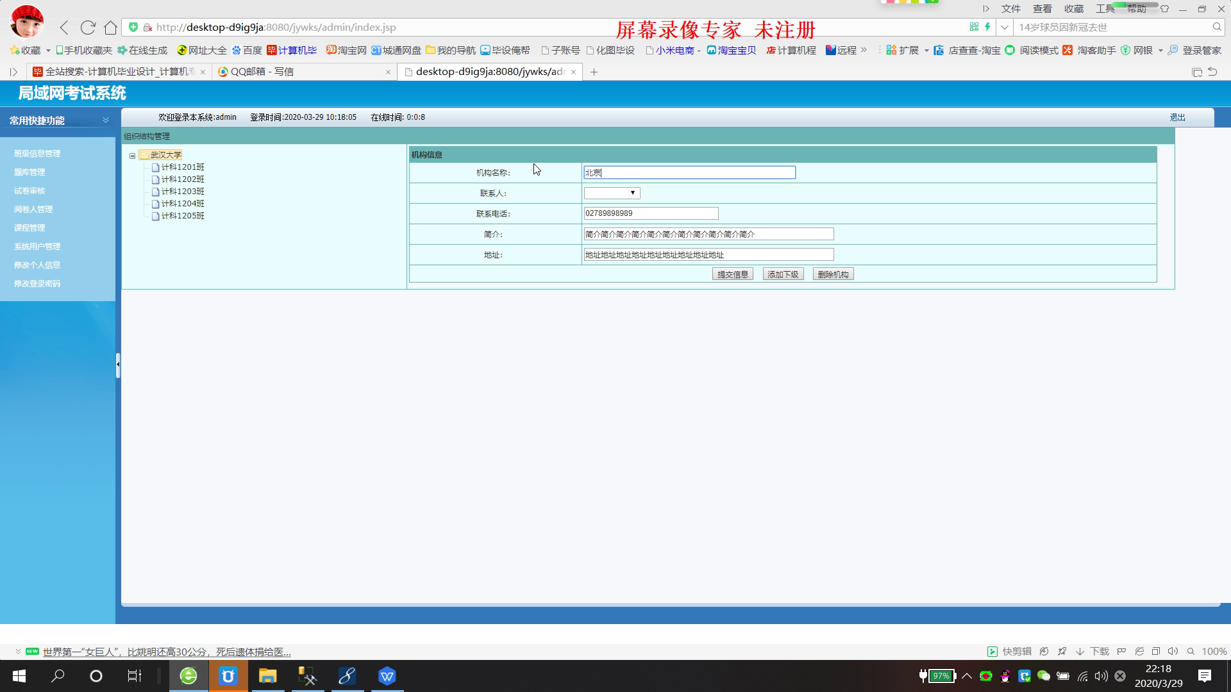1231x692 pixels.
Task: Click the 阅读模式 reading mode icon
Action: [x=1010, y=50]
